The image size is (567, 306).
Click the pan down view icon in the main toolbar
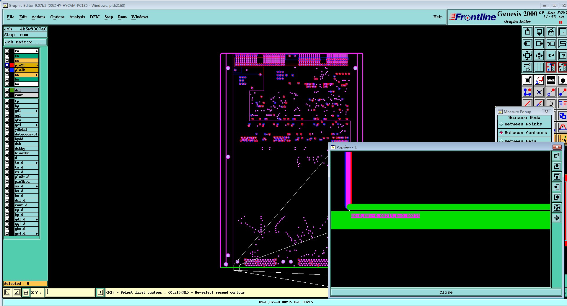tap(539, 32)
